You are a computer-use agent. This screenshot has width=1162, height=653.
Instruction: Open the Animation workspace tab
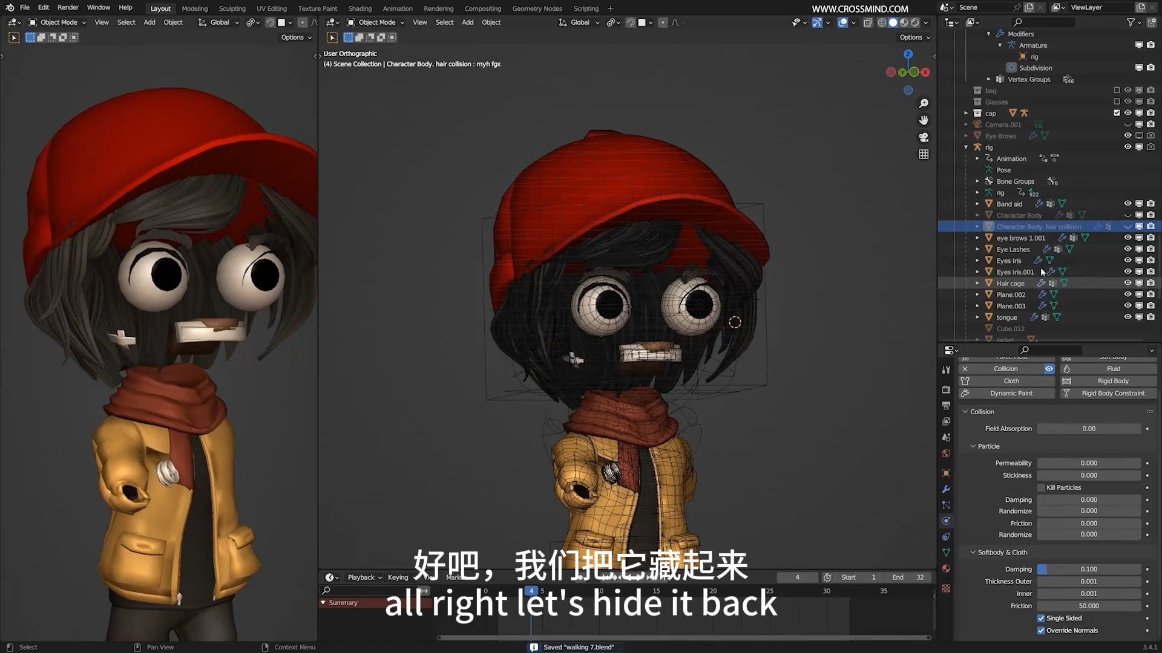pos(396,8)
